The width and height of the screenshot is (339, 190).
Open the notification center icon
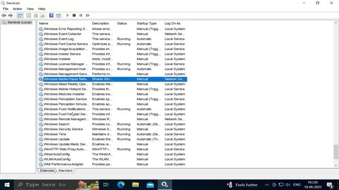pos(330,185)
